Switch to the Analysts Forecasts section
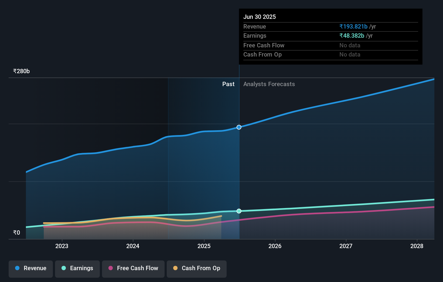The width and height of the screenshot is (443, 282). [x=269, y=84]
